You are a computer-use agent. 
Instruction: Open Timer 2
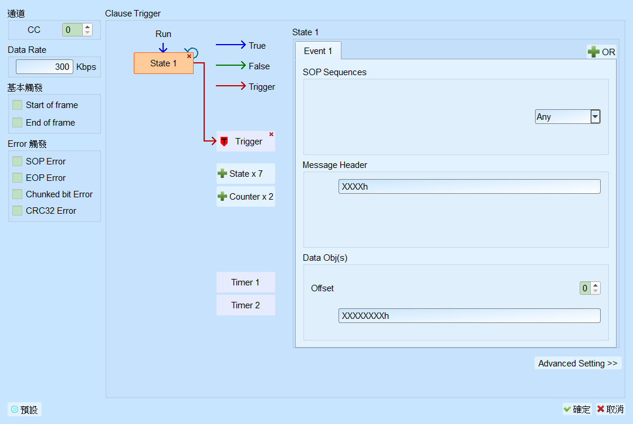tap(245, 305)
